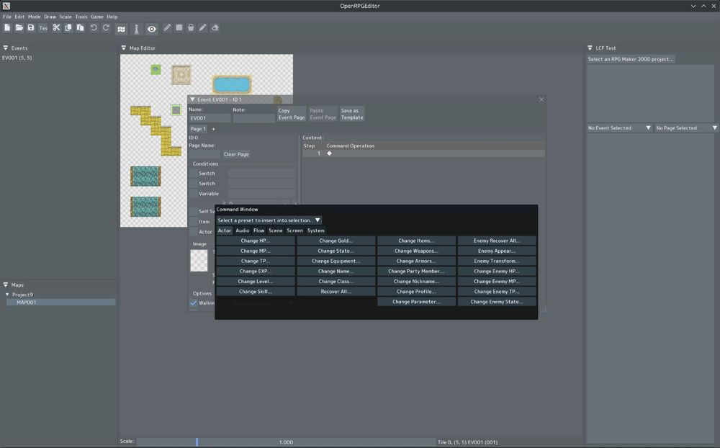
Task: Collapse the Event EV001 window triangle
Action: click(x=192, y=99)
